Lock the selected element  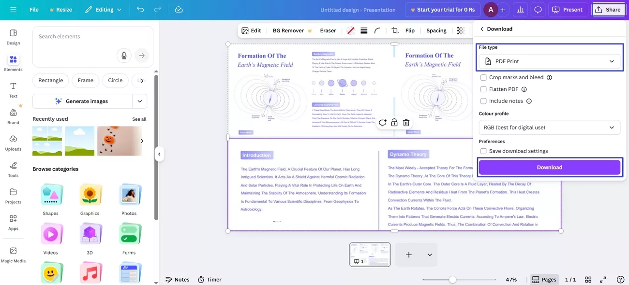394,123
